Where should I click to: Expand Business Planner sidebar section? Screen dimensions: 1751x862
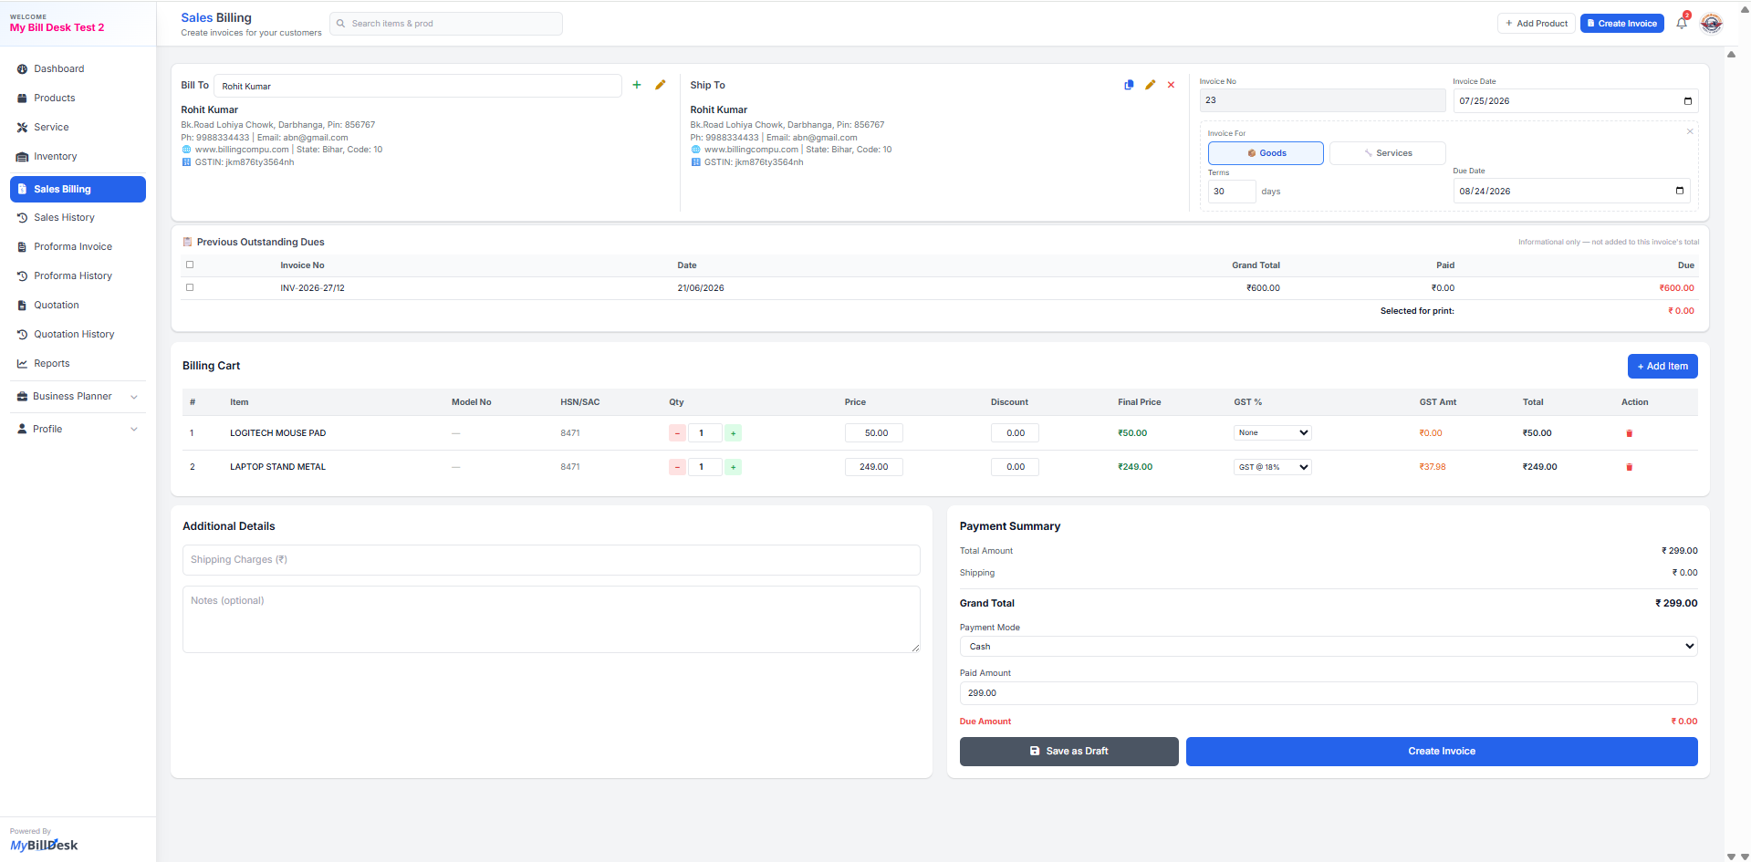78,397
